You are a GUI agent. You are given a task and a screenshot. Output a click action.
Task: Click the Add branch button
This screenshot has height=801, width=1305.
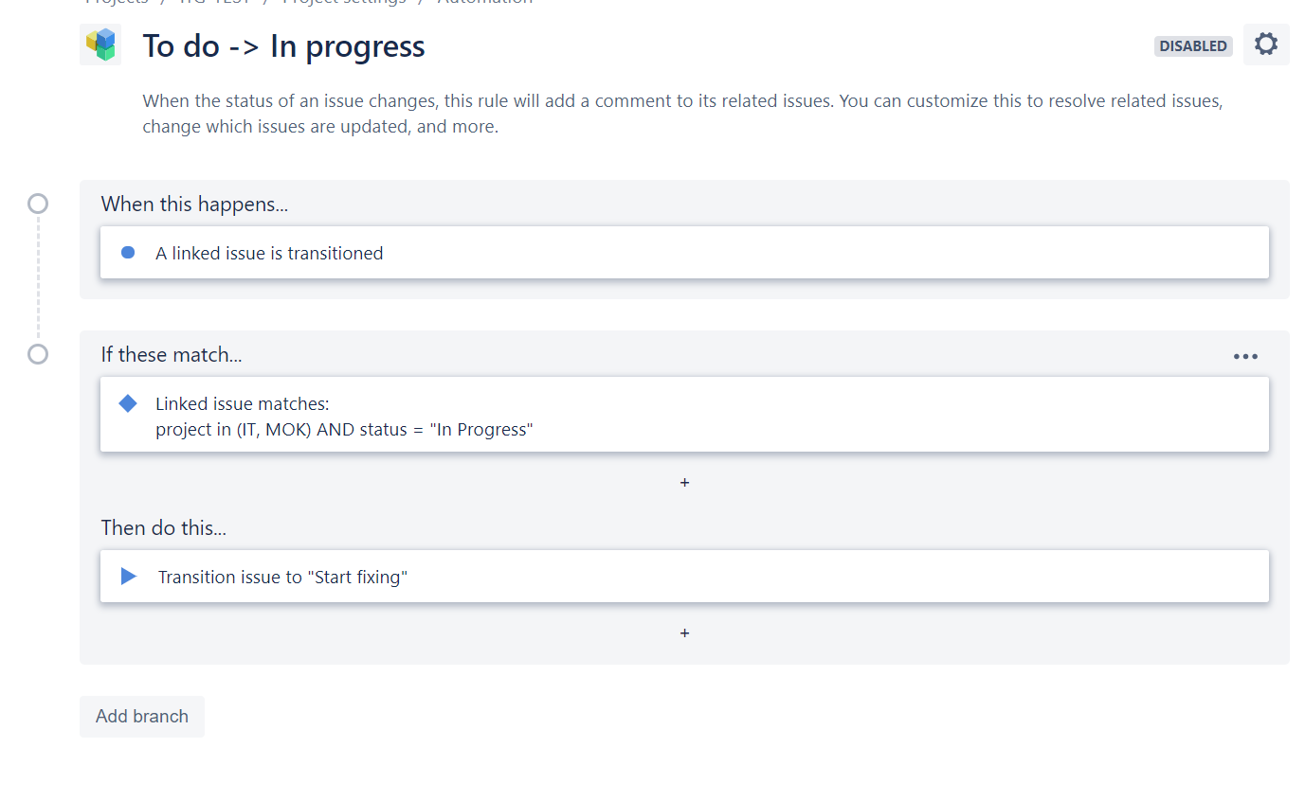click(x=141, y=716)
